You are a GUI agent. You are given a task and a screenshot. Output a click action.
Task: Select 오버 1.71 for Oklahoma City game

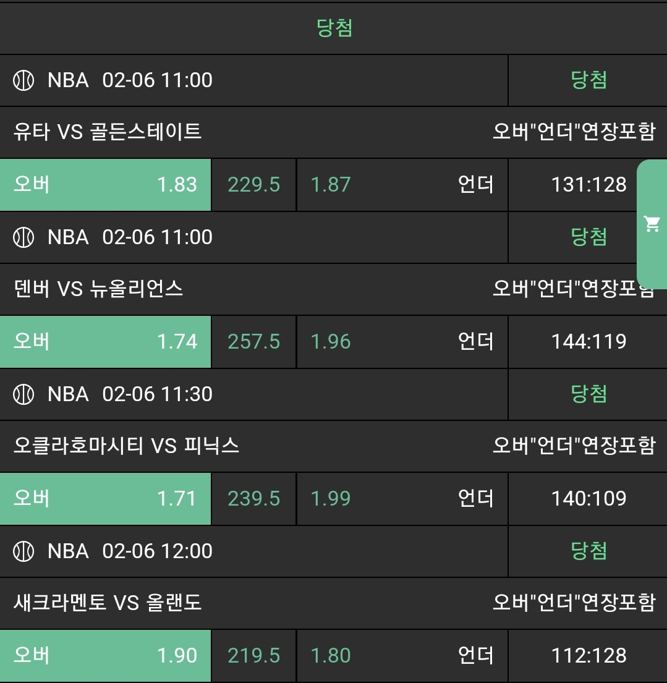point(105,499)
